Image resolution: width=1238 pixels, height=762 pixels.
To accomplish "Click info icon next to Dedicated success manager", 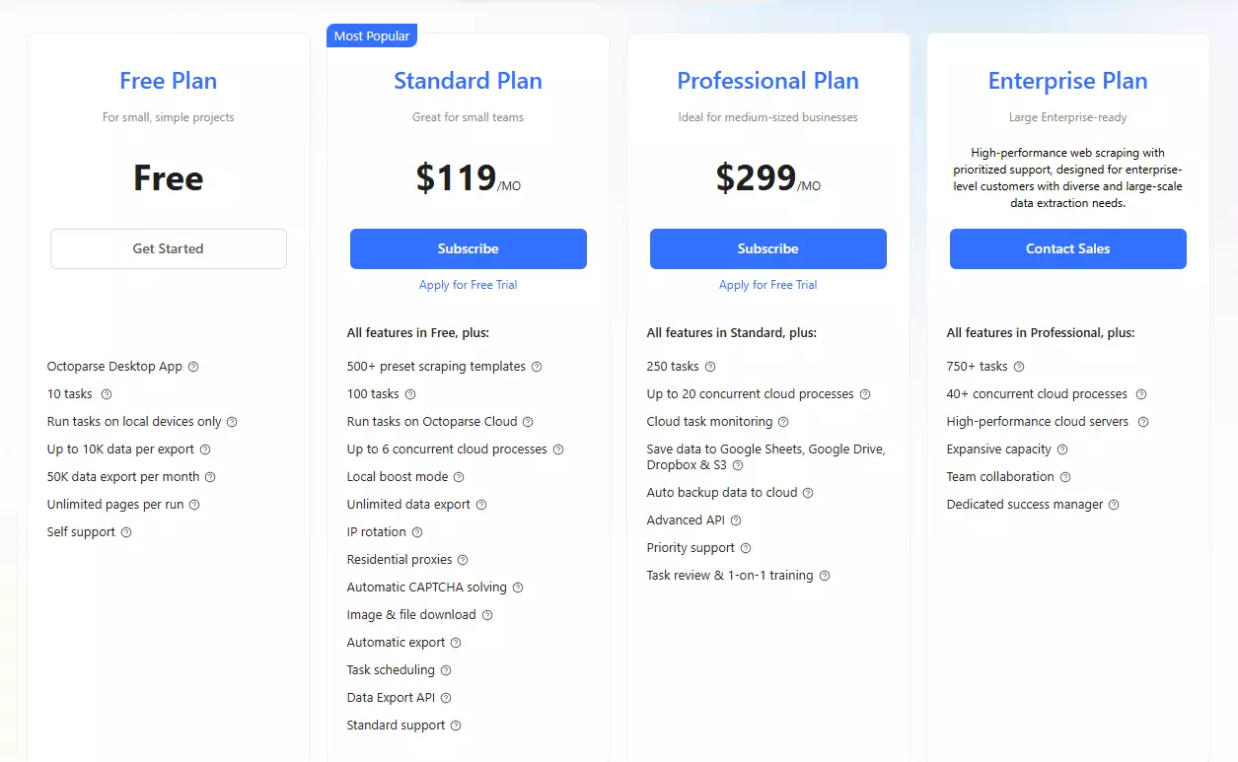I will [x=1114, y=505].
